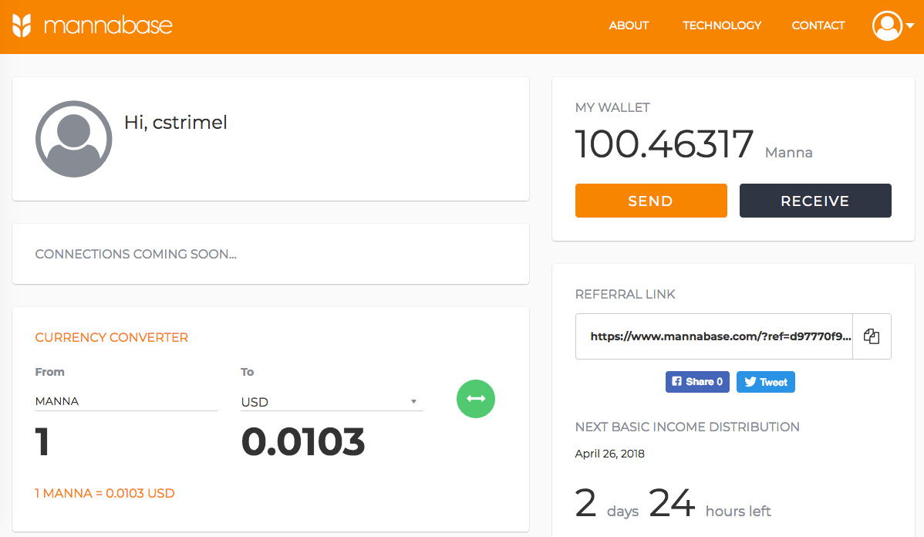
Task: Click the mannabase wordmark
Action: [108, 25]
